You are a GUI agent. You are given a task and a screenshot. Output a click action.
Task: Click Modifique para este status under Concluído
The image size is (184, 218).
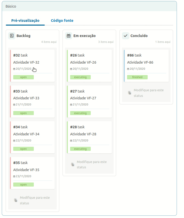148,93
